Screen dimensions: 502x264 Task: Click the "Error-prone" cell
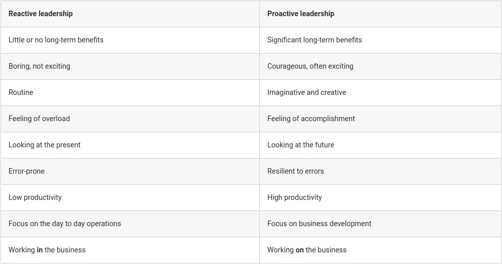pos(130,171)
